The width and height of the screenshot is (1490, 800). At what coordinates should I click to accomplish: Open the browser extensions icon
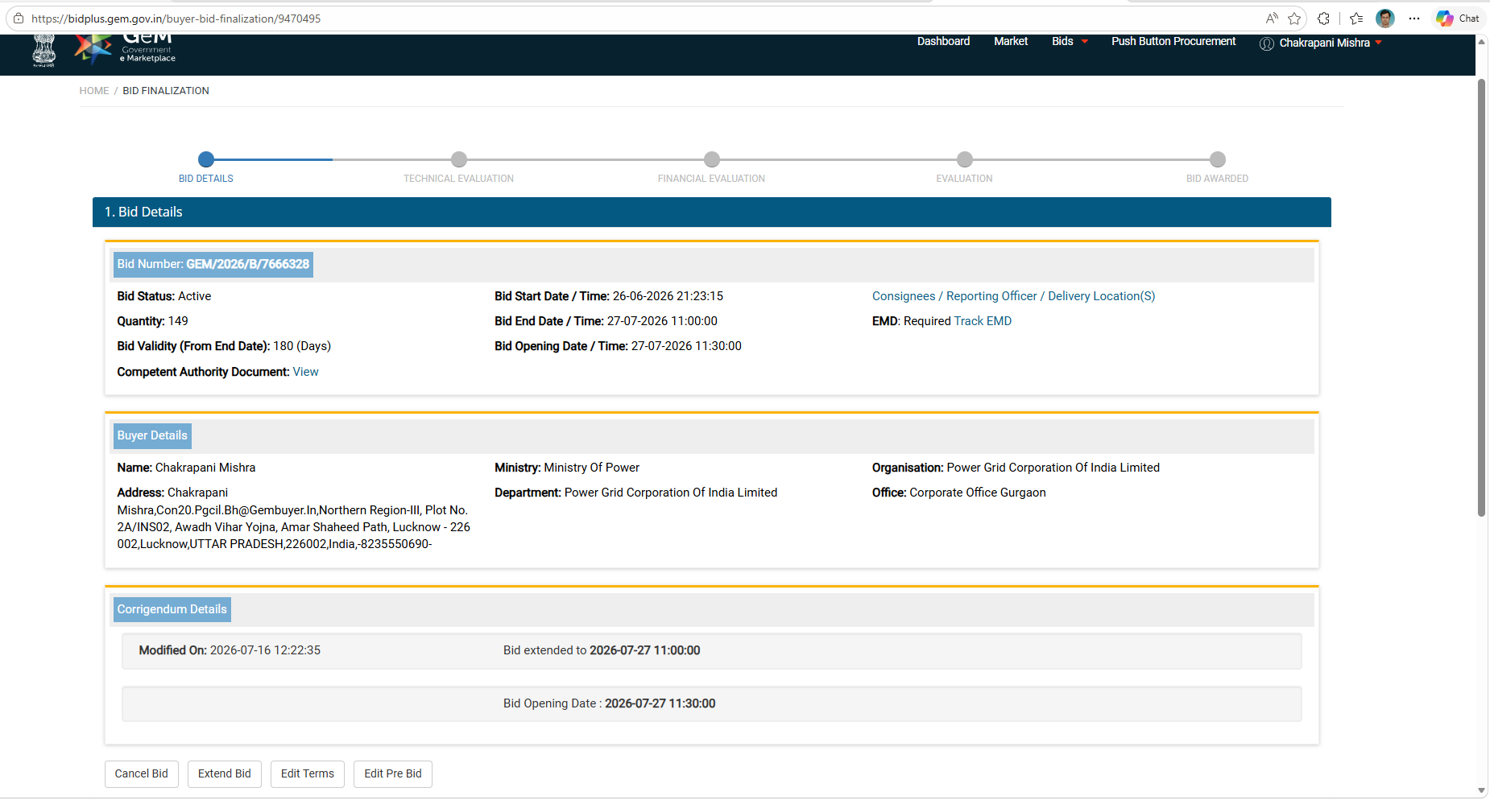(1323, 19)
